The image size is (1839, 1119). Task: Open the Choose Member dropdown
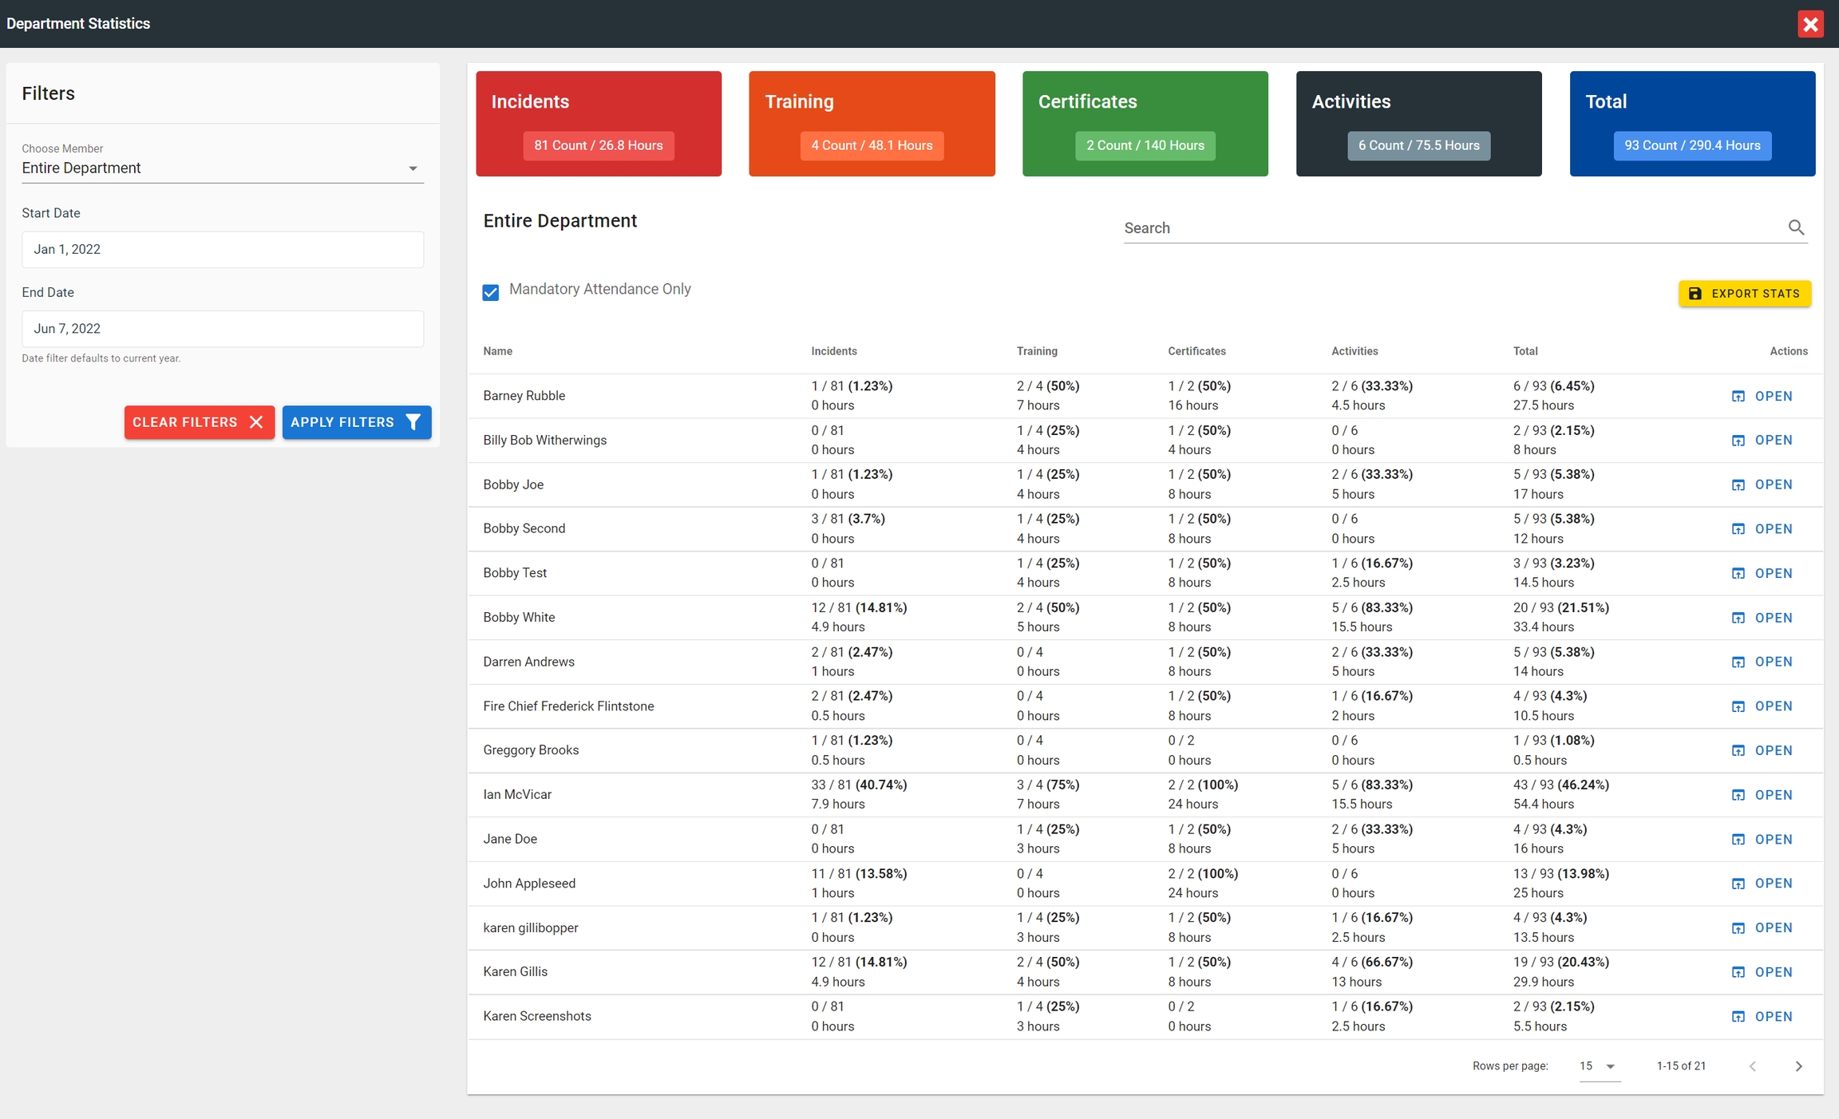point(222,168)
